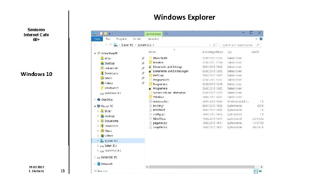Sort by the Größe column header
Viewport: 325px width, 183px height.
(x=255, y=52)
